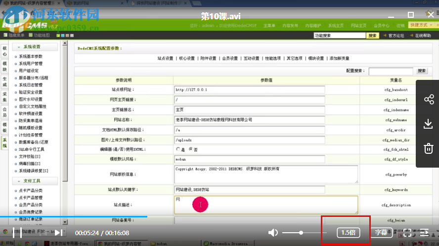Switch to the 性能选项 tab
This screenshot has height=246, width=439.
(273, 58)
